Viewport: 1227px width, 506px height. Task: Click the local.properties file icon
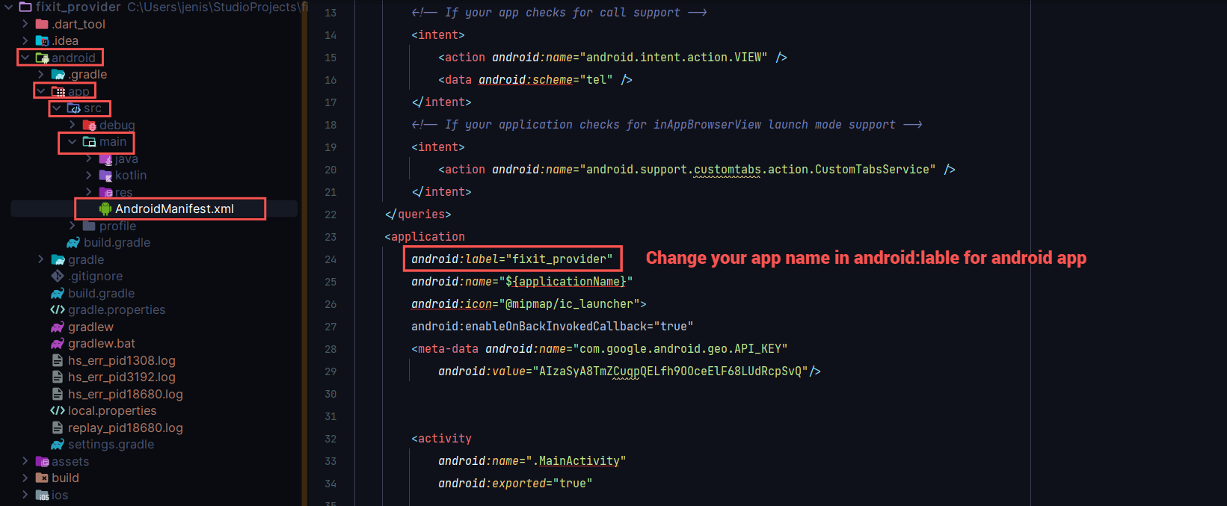coord(58,411)
